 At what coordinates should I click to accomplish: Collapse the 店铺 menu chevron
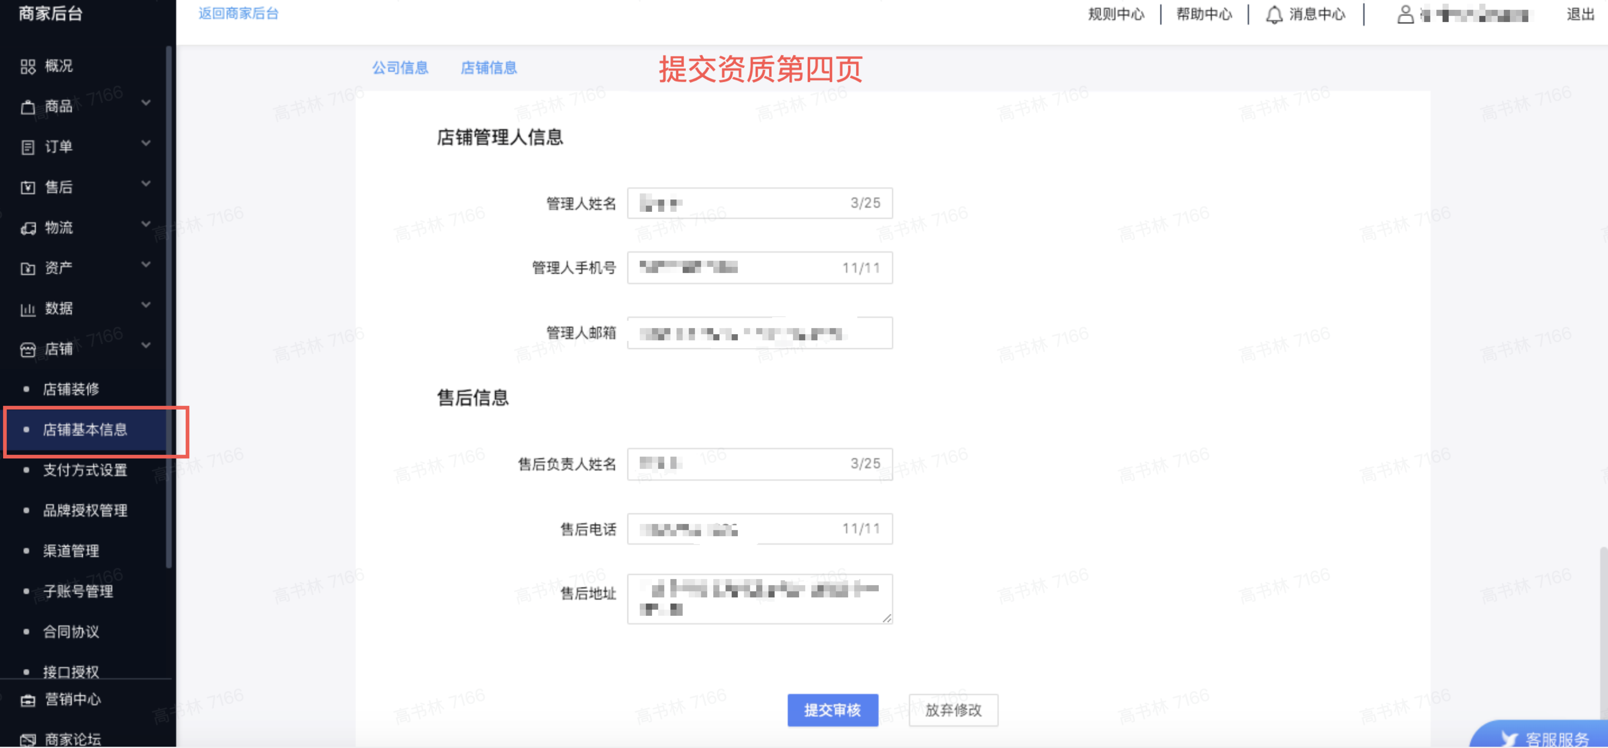pyautogui.click(x=146, y=345)
